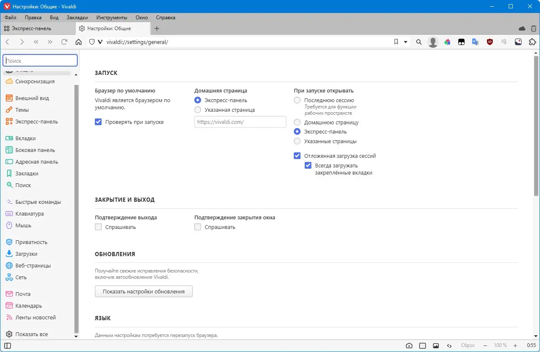Open the "Закладки" menu
Image resolution: width=540 pixels, height=352 pixels.
click(x=77, y=18)
